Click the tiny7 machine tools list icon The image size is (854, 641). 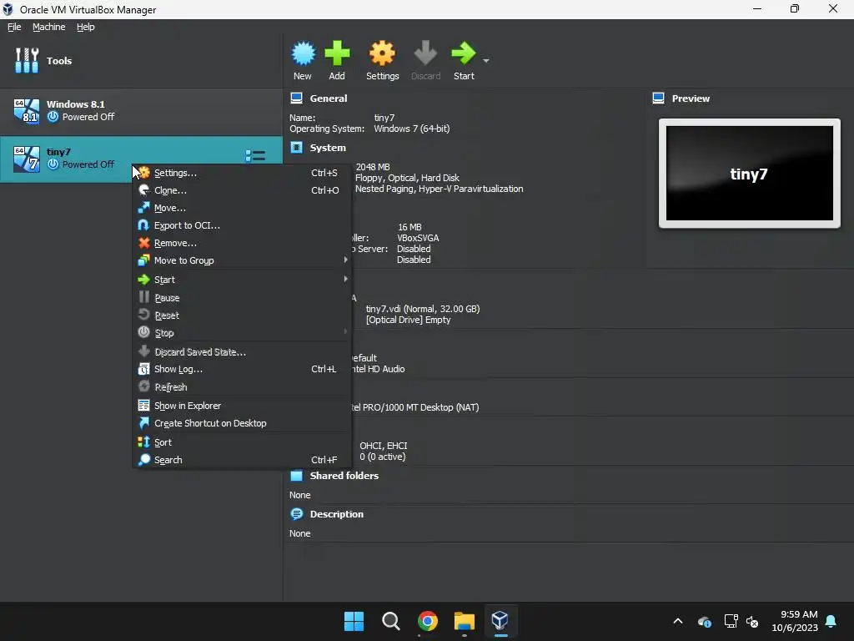tap(255, 156)
